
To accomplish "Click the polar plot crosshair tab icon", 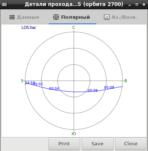I will pyautogui.click(x=56, y=17).
